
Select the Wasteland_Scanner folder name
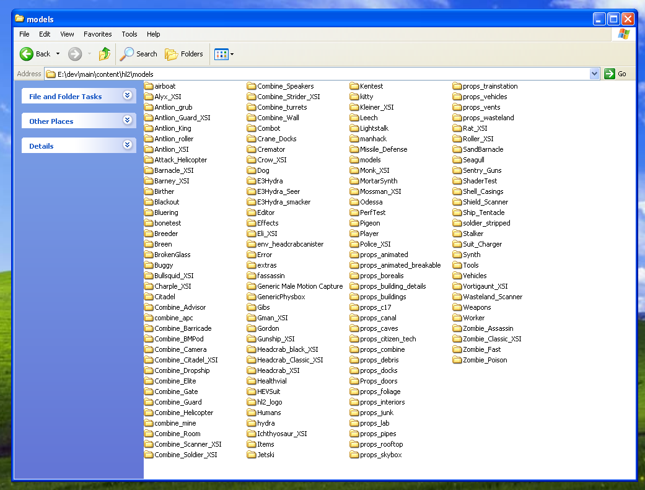point(493,297)
